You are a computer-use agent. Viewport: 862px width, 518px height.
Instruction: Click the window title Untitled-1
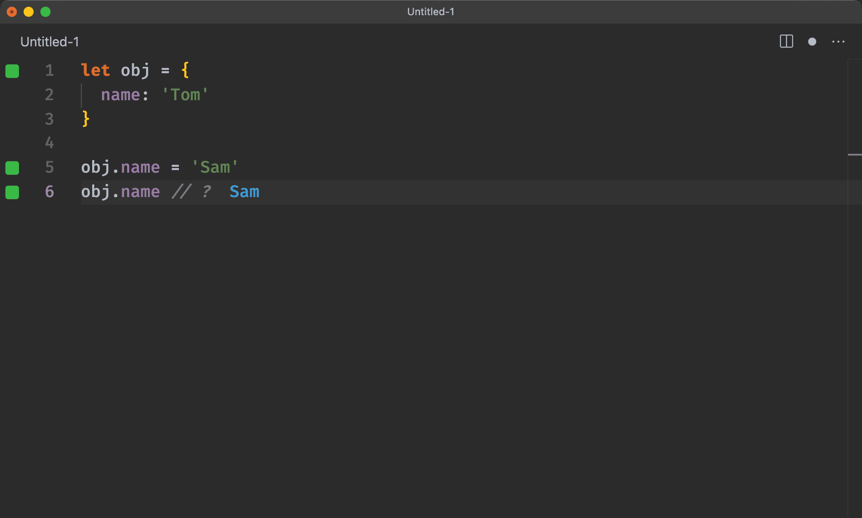click(x=431, y=12)
